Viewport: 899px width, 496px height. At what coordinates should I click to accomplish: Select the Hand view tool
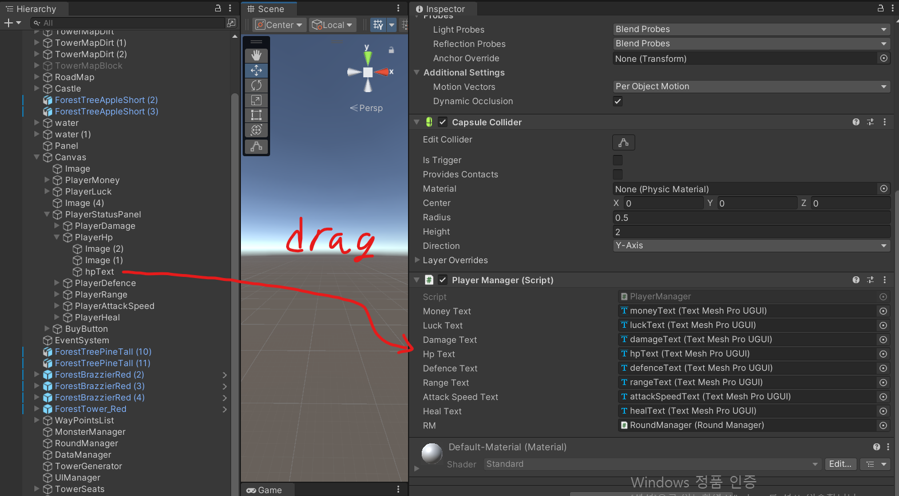(256, 55)
